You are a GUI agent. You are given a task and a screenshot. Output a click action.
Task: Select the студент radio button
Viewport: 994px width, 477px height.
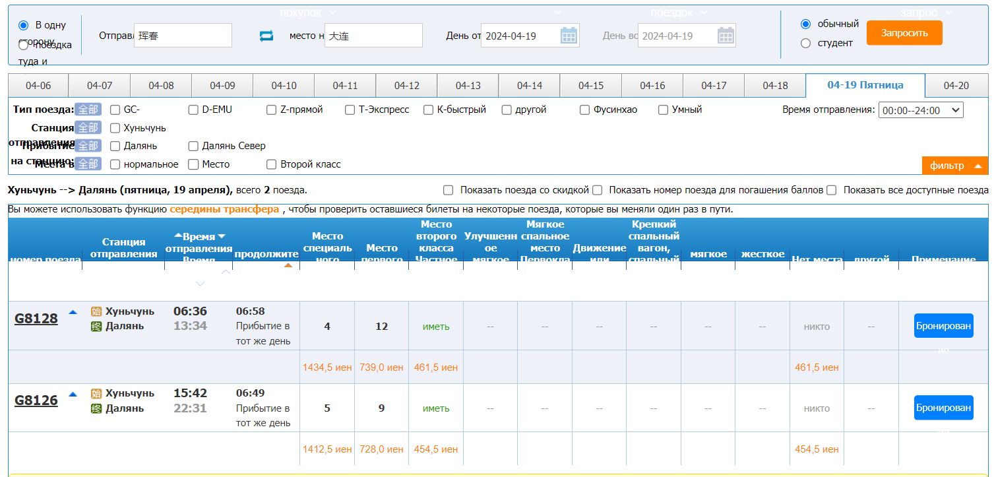[805, 44]
